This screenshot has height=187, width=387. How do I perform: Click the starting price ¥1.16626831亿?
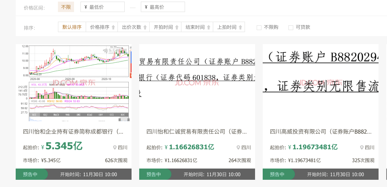(x=189, y=147)
